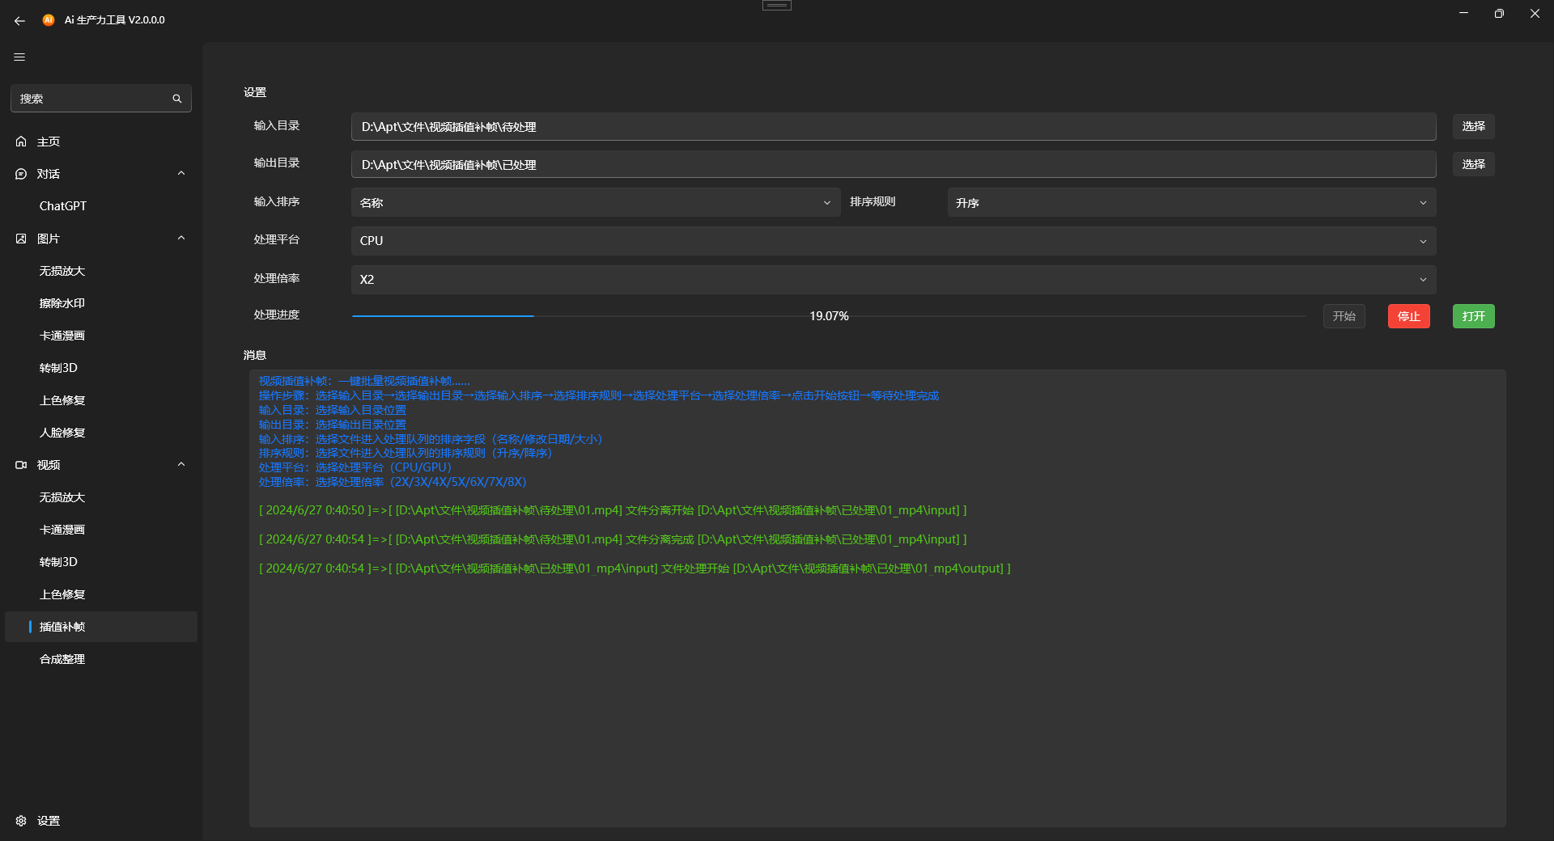The height and width of the screenshot is (841, 1554).
Task: Click the search magnifier icon
Action: tap(177, 99)
